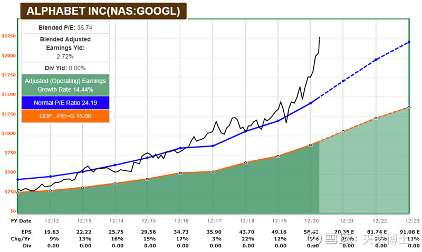
Task: Select the Blended P/E 36.74 readout
Action: point(65,28)
